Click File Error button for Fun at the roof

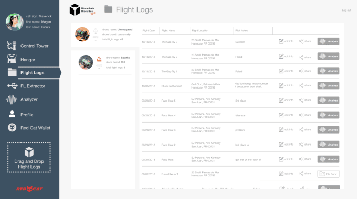328,174
